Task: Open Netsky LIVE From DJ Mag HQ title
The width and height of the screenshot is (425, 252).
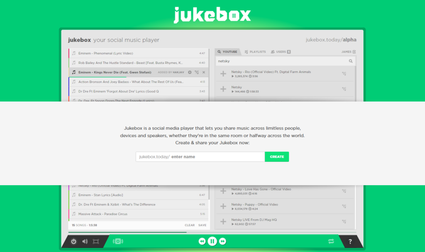Action: pos(254,220)
